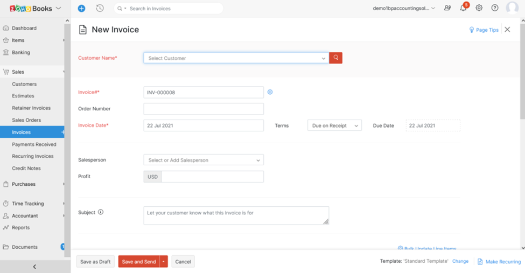
Task: Open the Select Customer dropdown
Action: pyautogui.click(x=236, y=58)
